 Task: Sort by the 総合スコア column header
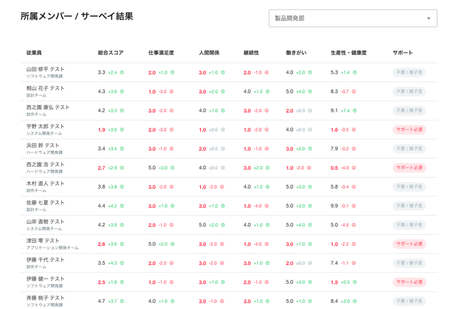pyautogui.click(x=111, y=53)
